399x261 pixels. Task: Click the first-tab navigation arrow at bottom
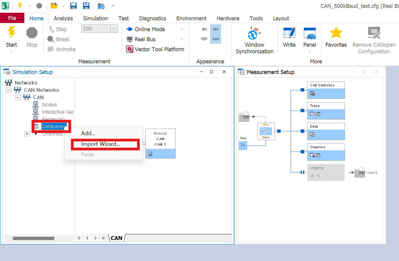click(x=79, y=238)
